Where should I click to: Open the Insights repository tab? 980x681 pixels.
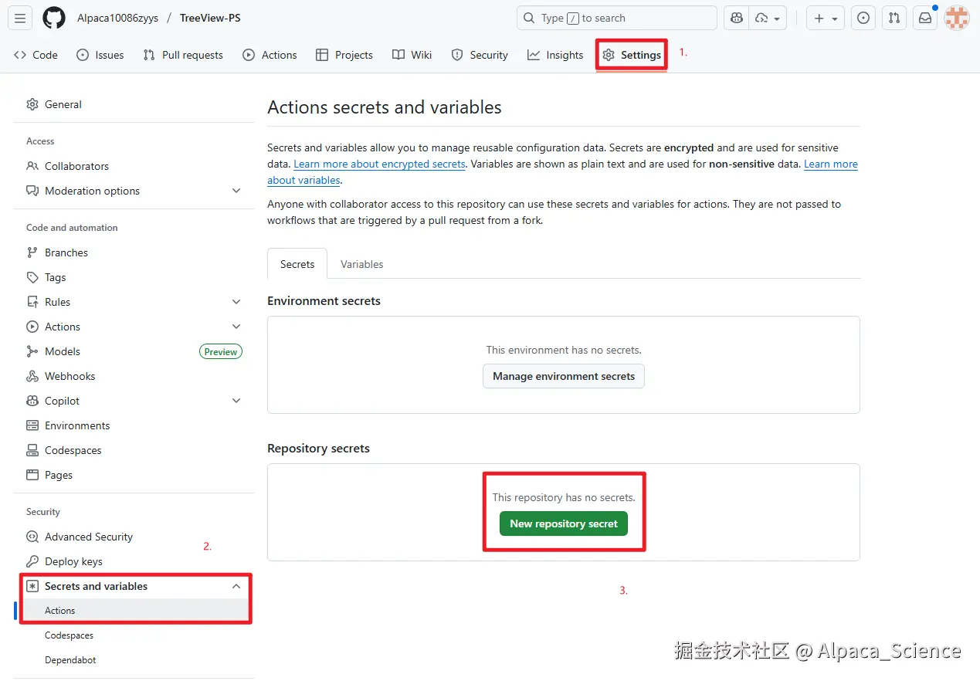pyautogui.click(x=555, y=55)
